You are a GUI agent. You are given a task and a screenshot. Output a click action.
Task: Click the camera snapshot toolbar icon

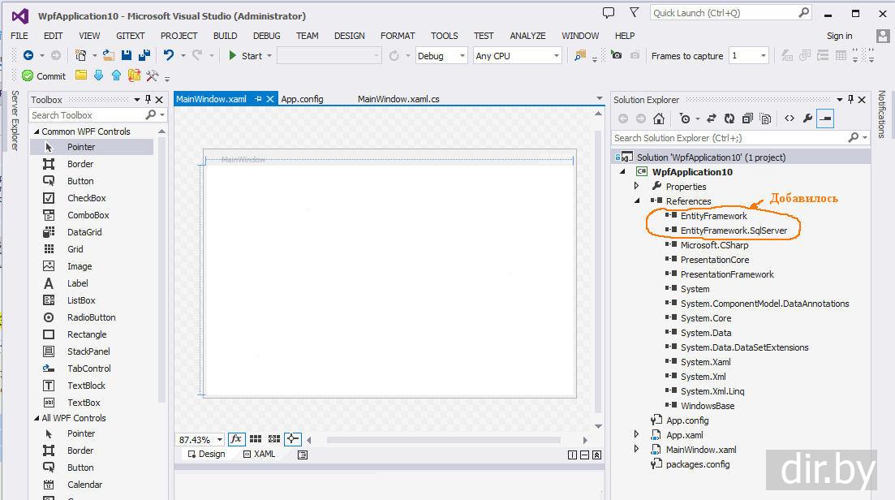click(x=617, y=55)
